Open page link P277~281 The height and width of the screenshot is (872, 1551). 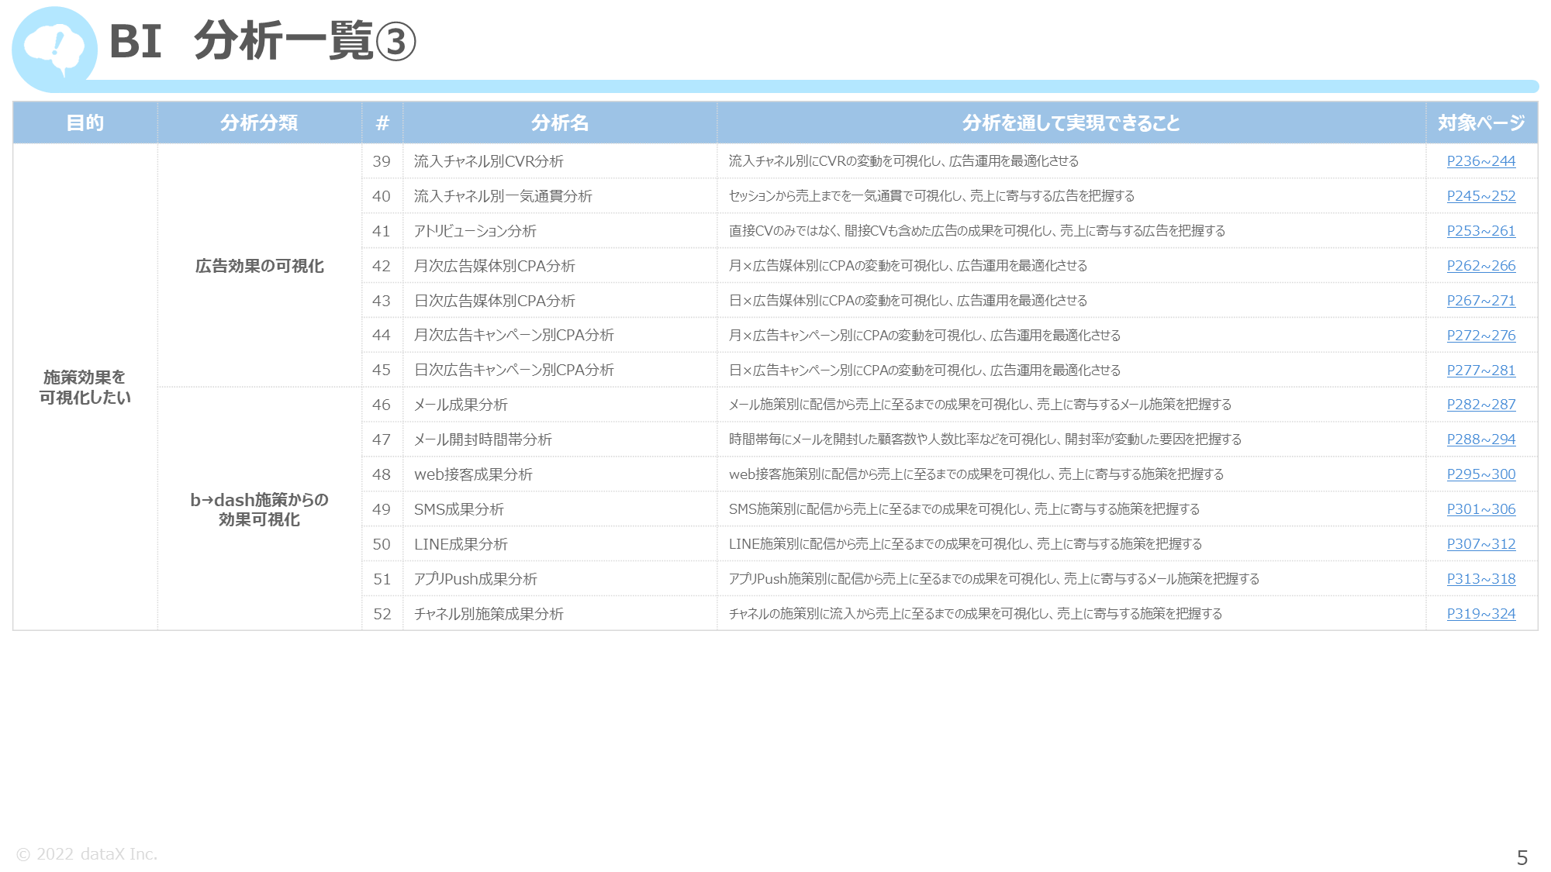click(x=1480, y=371)
